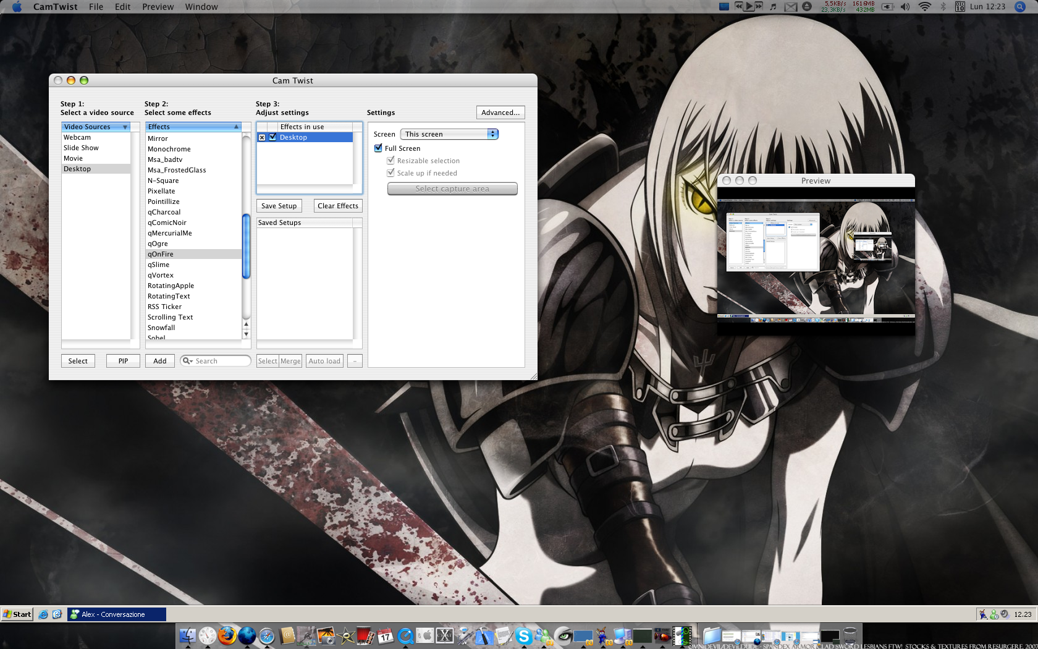1038x649 pixels.
Task: Click the Bluetooth menu bar icon
Action: [x=943, y=7]
